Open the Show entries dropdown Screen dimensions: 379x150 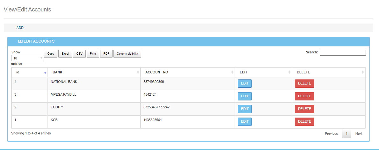(x=28, y=58)
